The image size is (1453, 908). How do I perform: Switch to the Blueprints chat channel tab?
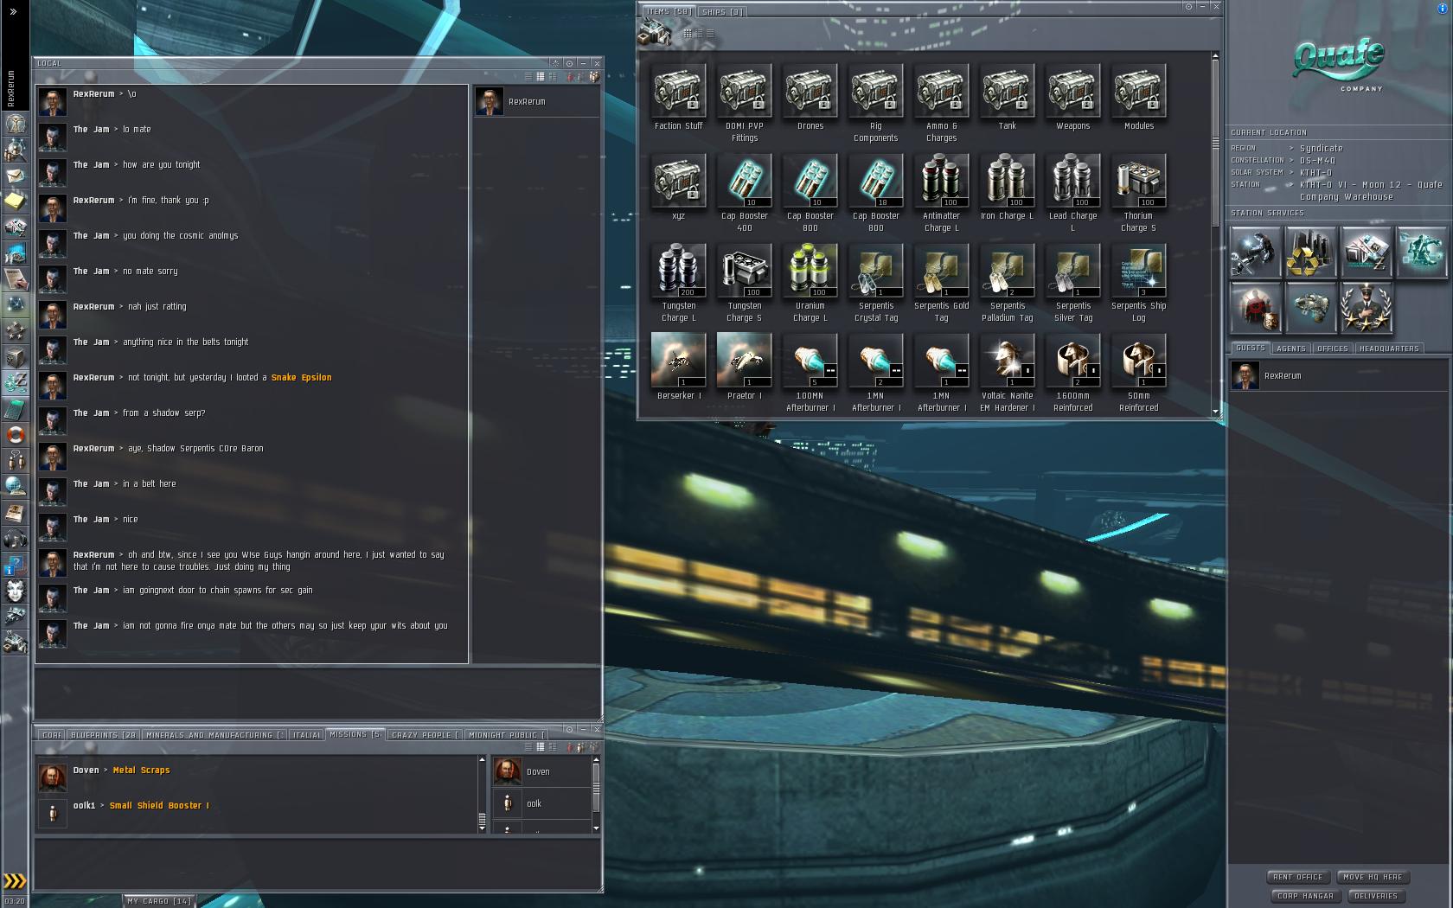(104, 735)
